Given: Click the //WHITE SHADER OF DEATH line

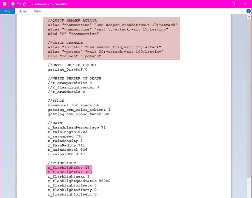Looking at the screenshot, I should point(75,78).
